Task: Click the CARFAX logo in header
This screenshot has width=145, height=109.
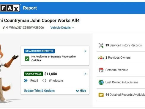Action: 10,8
